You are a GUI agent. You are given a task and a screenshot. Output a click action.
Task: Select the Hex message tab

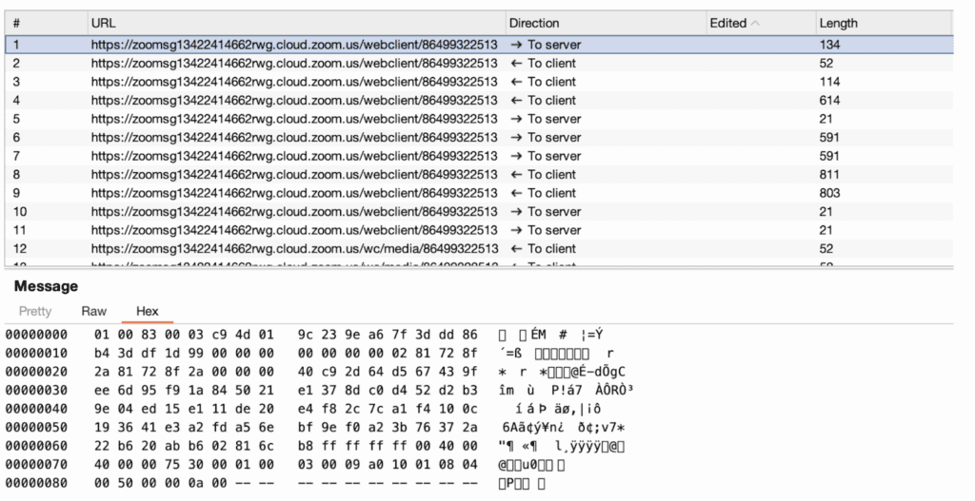pos(148,311)
